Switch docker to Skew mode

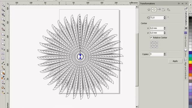(169, 10)
